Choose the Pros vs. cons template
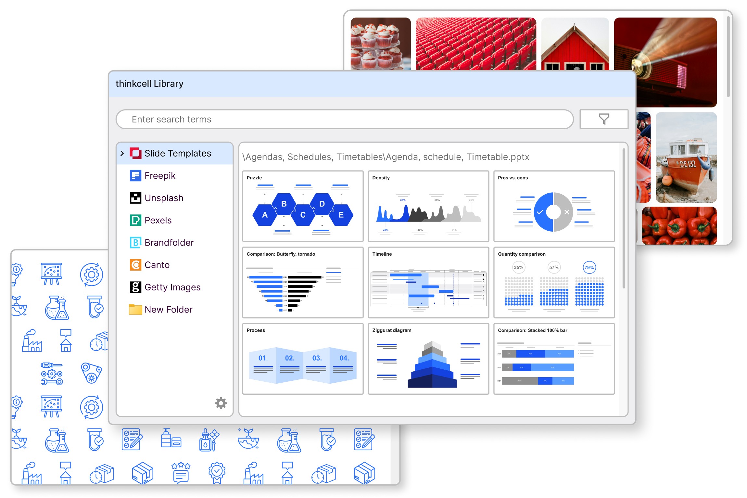 (554, 206)
